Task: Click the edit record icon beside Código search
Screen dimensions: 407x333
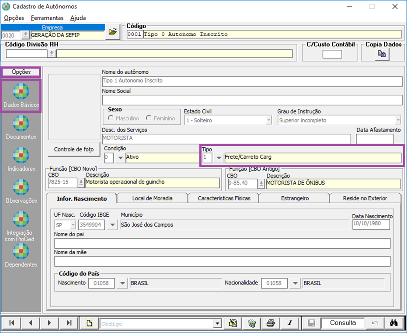Action: pos(233,323)
